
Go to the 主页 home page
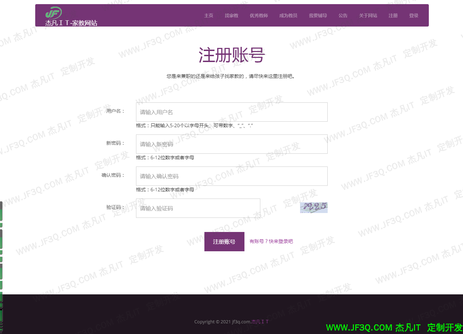pos(209,16)
